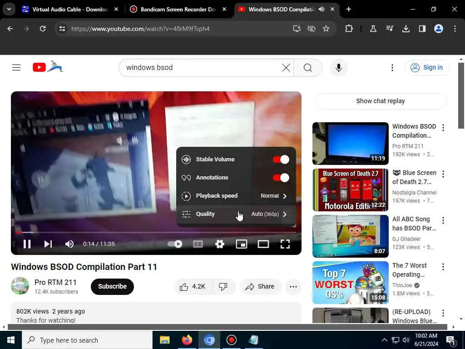Image resolution: width=465 pixels, height=349 pixels.
Task: Switch to Bandicam Screen Recorder tab
Action: 178,9
